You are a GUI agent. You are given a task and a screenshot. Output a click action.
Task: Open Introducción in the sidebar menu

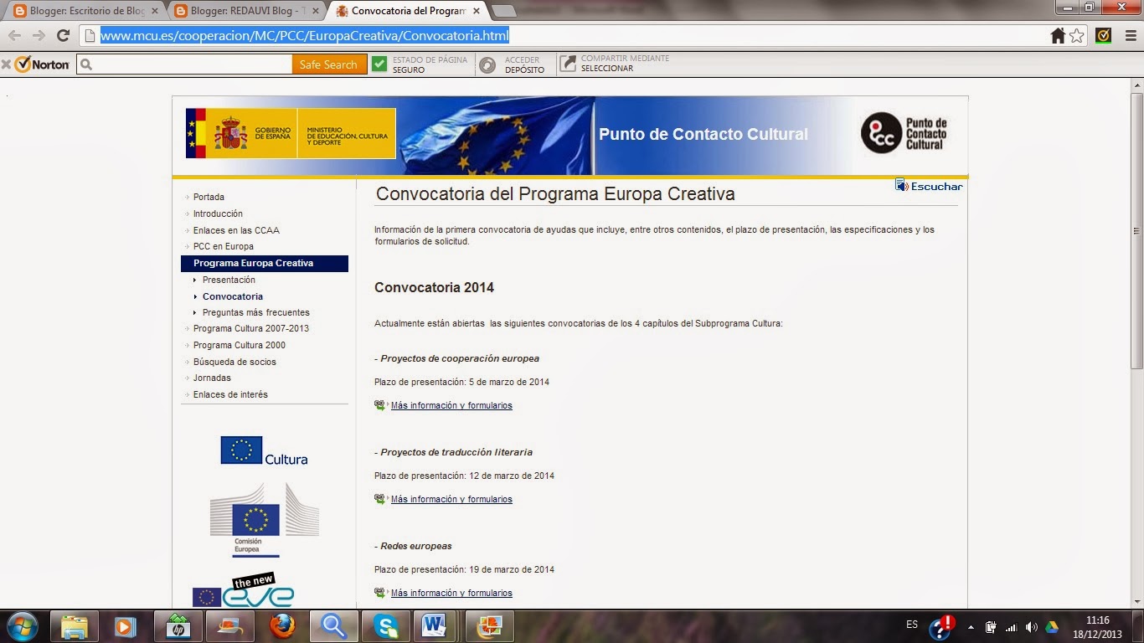coord(218,213)
